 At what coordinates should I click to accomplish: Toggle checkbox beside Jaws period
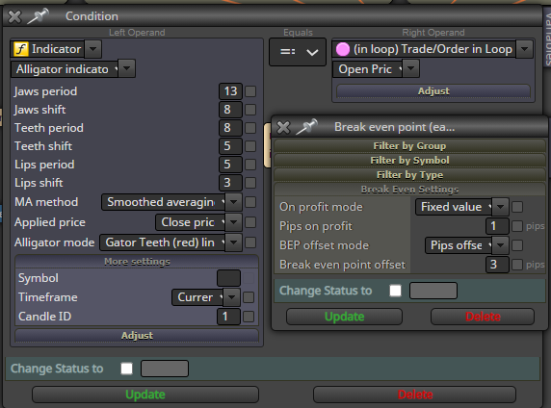[x=250, y=91]
